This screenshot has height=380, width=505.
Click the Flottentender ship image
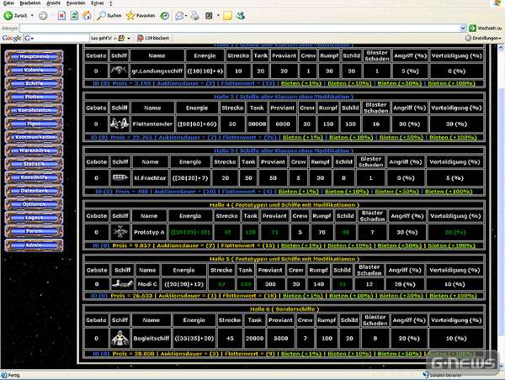click(120, 124)
